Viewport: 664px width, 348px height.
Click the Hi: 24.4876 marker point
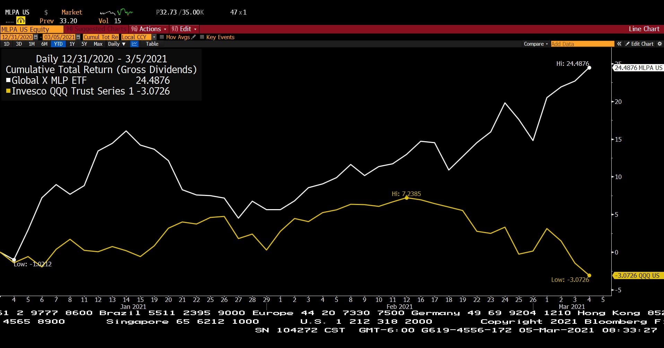pos(589,68)
